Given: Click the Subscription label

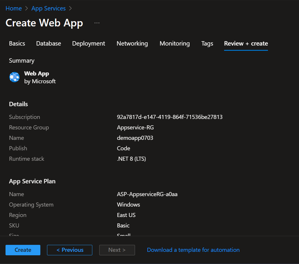Looking at the screenshot, I should click(24, 117).
